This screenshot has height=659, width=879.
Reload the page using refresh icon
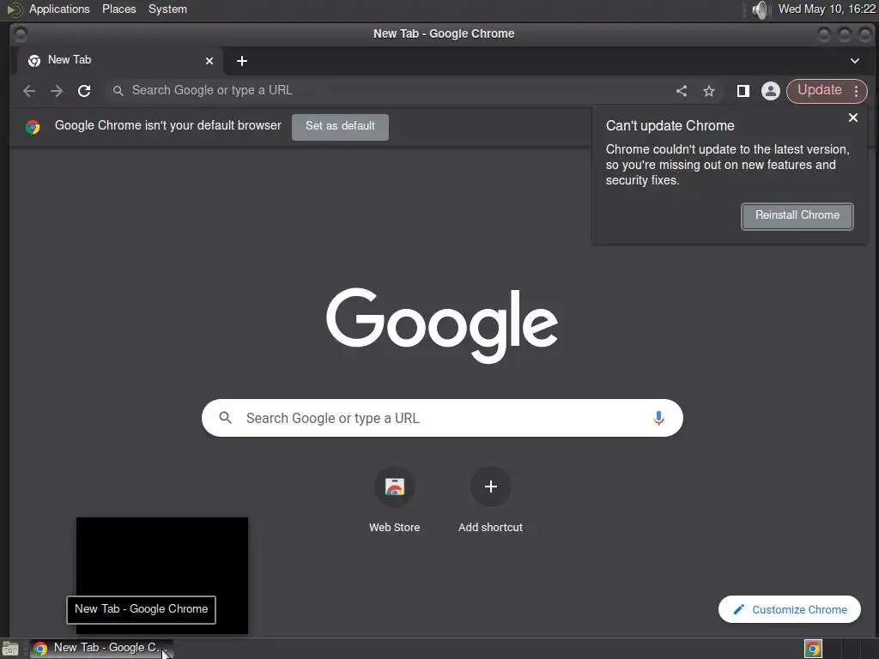[x=84, y=91]
